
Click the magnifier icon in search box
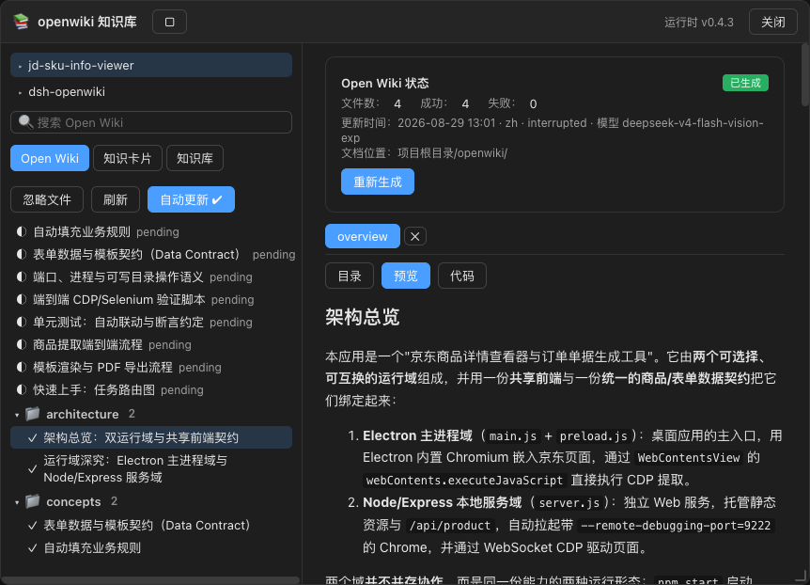[25, 122]
